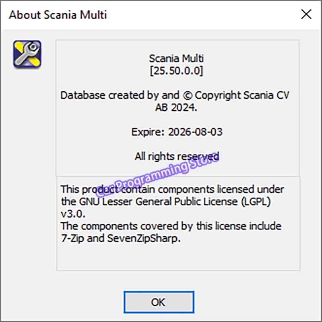Click the version number 25.50.0.0
The width and height of the screenshot is (322, 322).
click(x=176, y=71)
